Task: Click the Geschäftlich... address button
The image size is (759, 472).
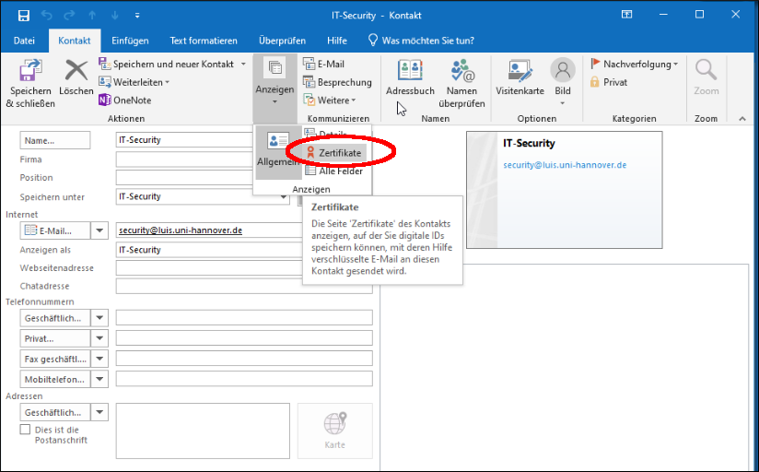Action: [x=55, y=412]
